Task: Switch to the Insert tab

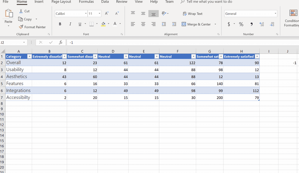Action: tap(39, 2)
